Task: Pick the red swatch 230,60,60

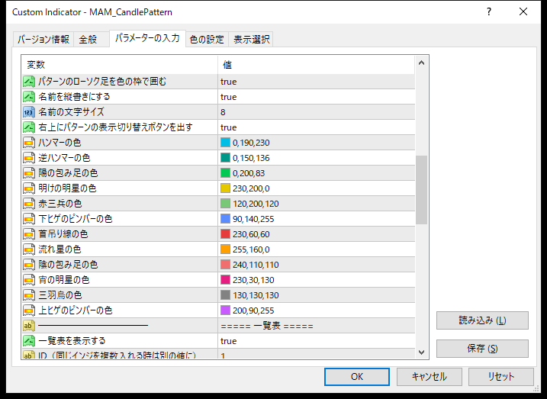Action: coord(225,234)
